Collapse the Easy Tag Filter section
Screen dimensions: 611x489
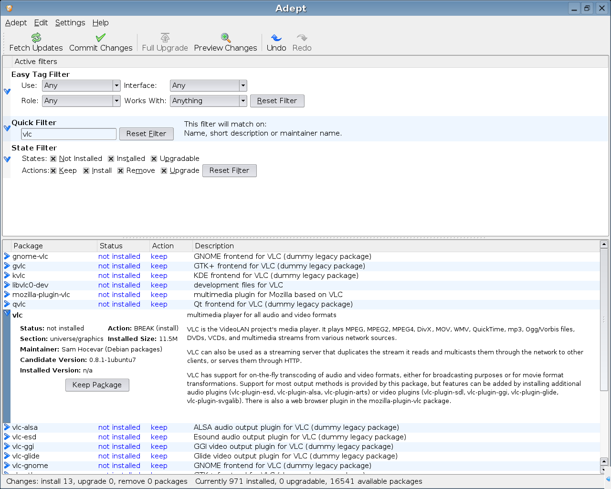tap(7, 91)
